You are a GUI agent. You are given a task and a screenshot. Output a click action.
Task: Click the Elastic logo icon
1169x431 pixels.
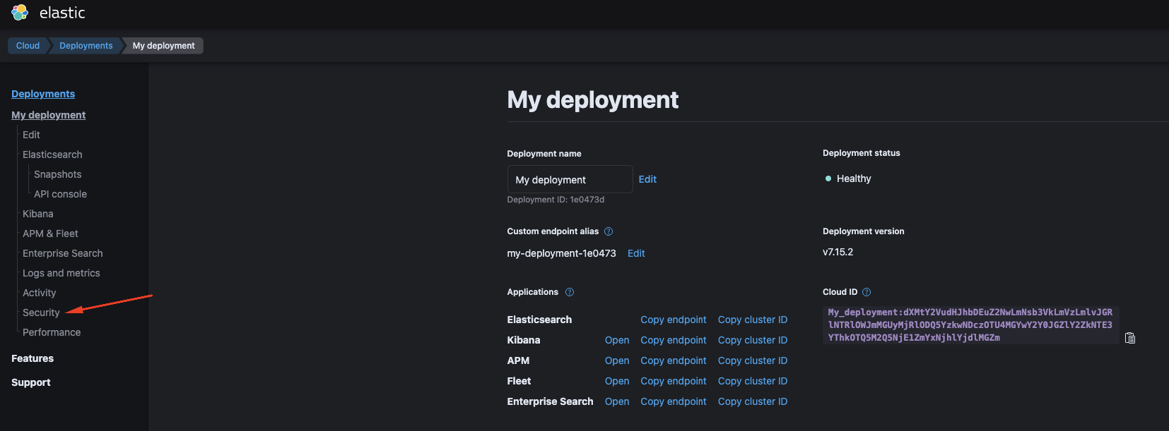(x=20, y=12)
